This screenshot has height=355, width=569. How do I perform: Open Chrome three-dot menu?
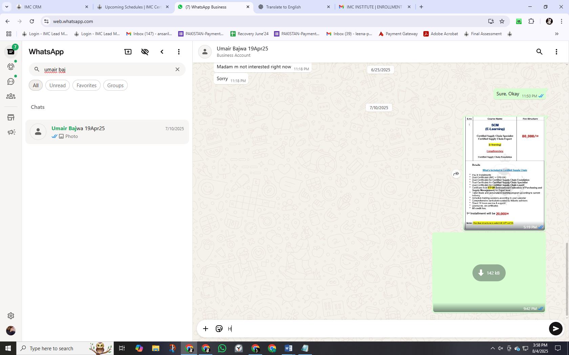(561, 21)
